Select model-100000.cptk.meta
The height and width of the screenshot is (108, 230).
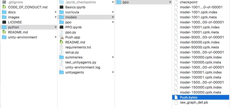coord(201,62)
